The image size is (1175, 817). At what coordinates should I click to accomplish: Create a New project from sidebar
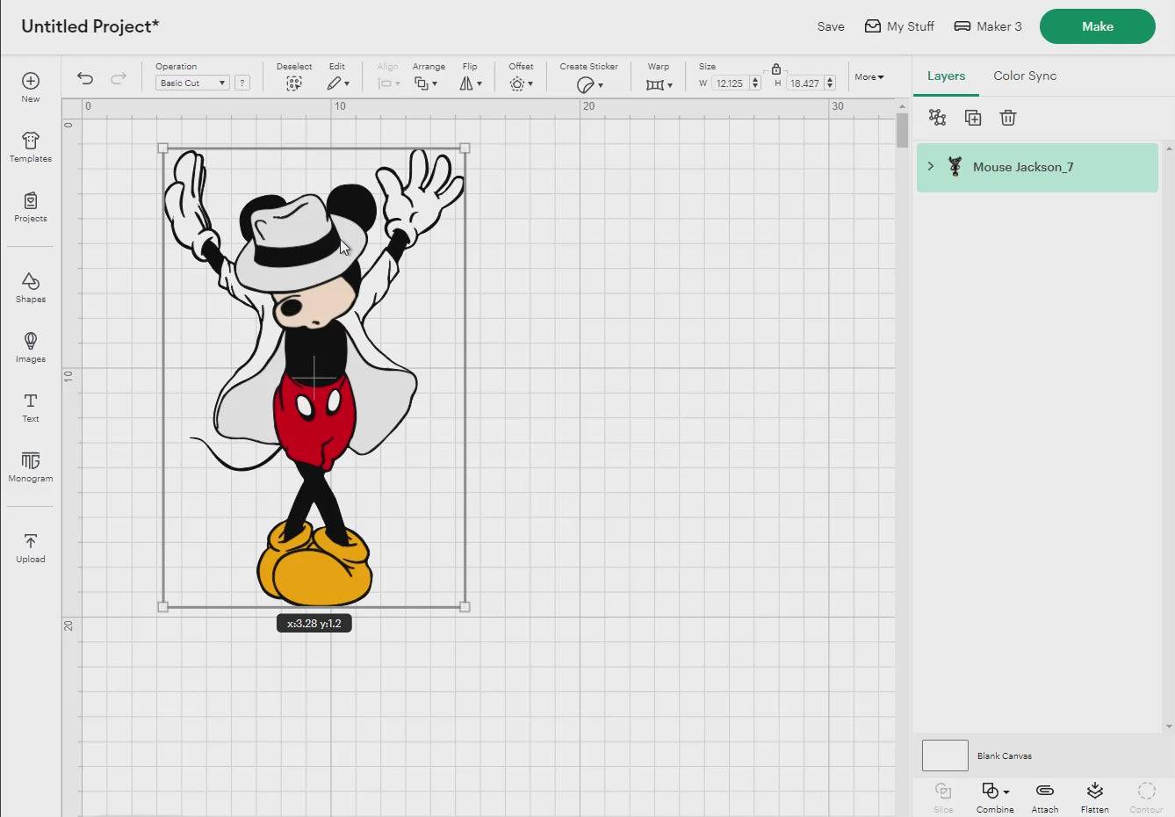click(31, 87)
